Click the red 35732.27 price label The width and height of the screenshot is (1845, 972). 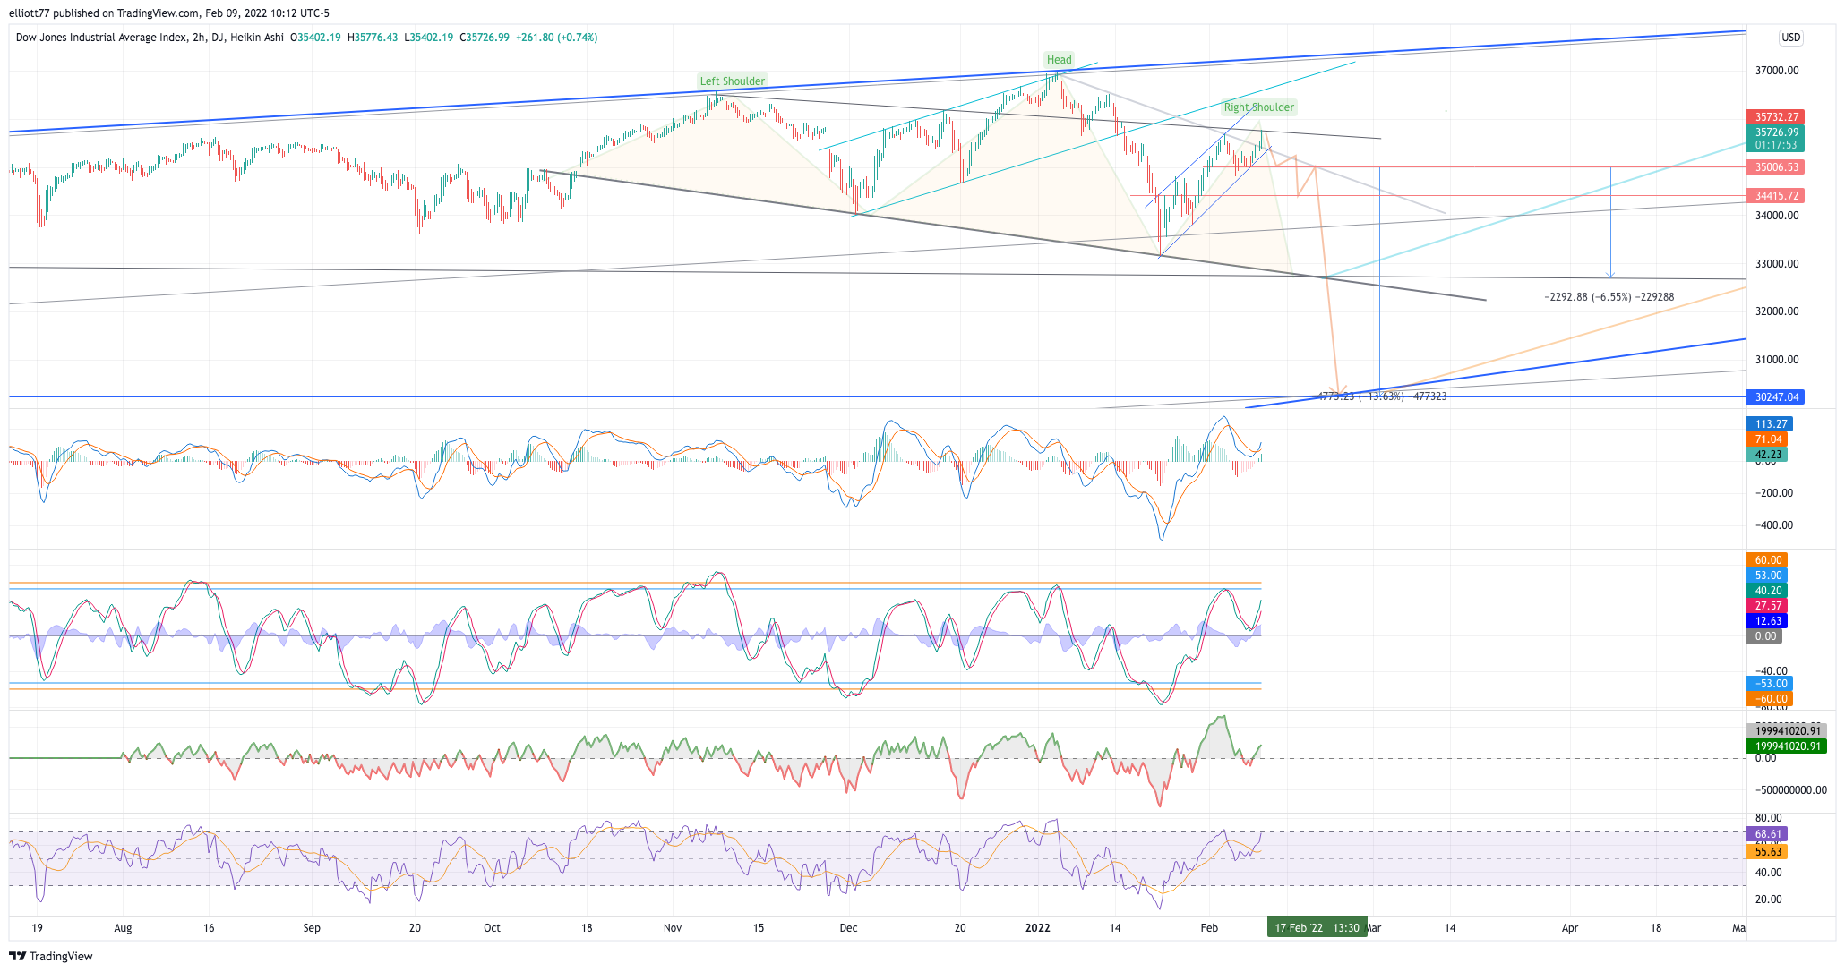pyautogui.click(x=1776, y=117)
